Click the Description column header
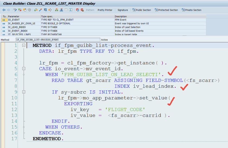Screen dimensions: 228x148 click(121, 16)
